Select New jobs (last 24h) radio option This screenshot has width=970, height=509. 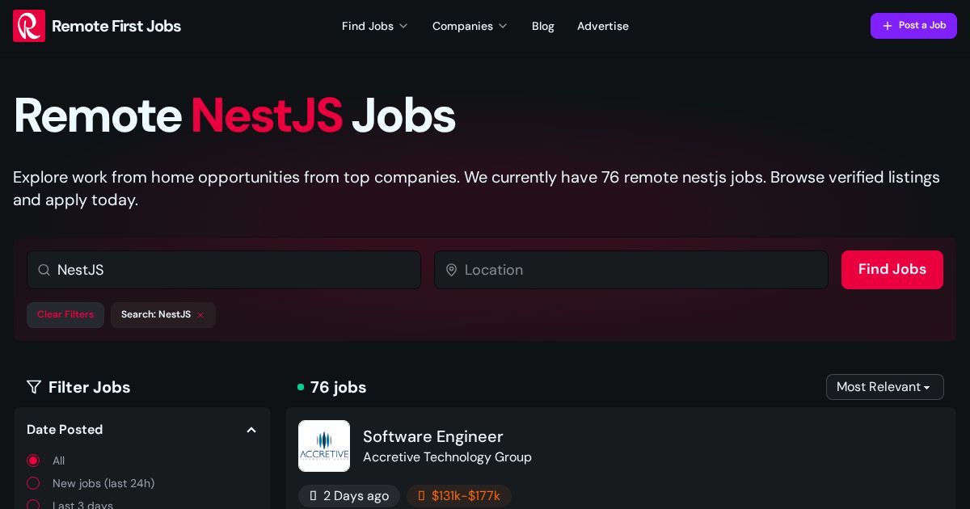(33, 483)
